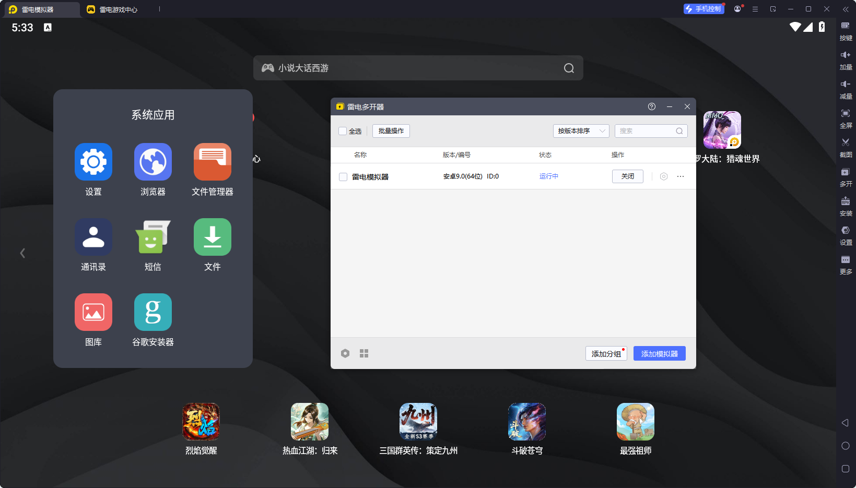Image resolution: width=856 pixels, height=488 pixels.
Task: Open the 文件管理器 file manager app
Action: click(212, 162)
